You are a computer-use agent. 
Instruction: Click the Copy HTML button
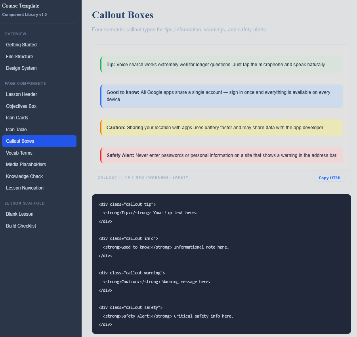pos(330,178)
